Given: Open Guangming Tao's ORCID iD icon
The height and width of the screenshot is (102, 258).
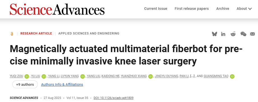Looking at the screenshot, I should point(232,76).
